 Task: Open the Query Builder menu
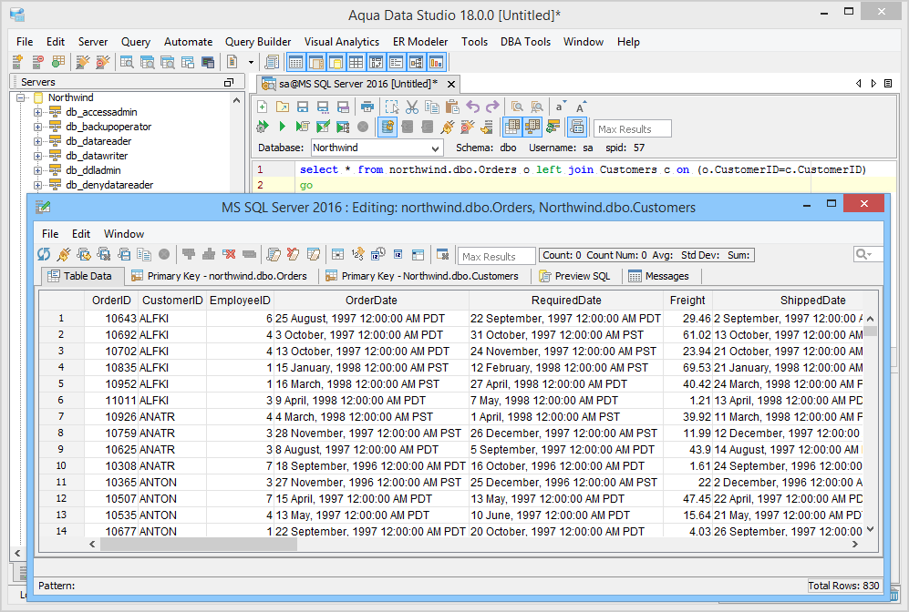point(258,42)
